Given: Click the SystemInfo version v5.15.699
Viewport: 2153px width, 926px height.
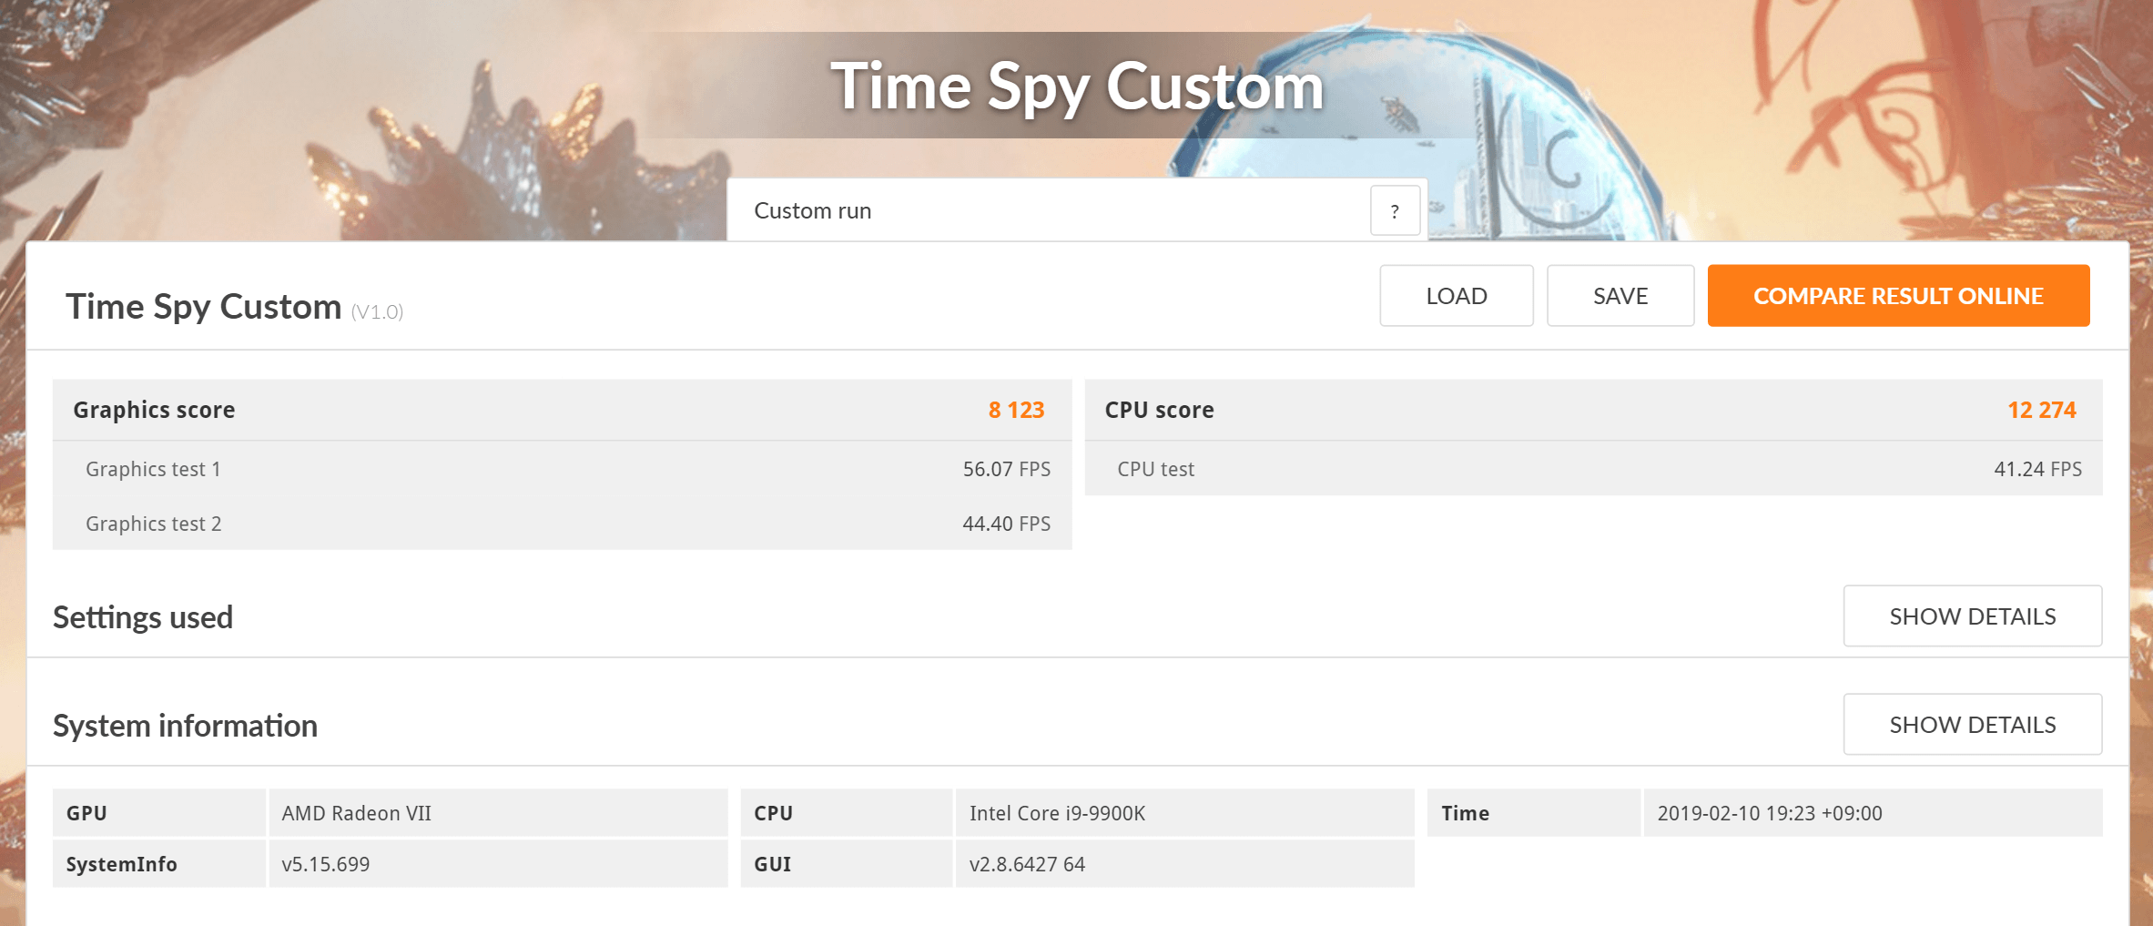Looking at the screenshot, I should [325, 864].
